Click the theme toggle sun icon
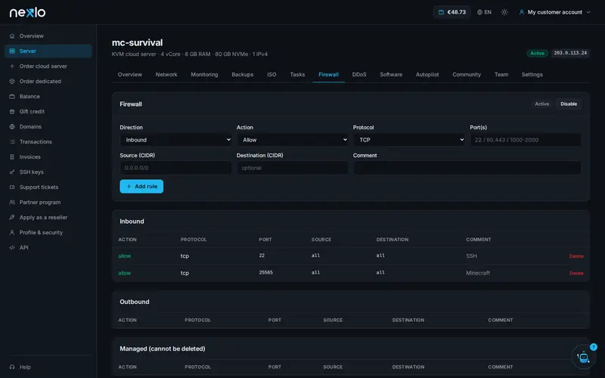 pos(504,12)
